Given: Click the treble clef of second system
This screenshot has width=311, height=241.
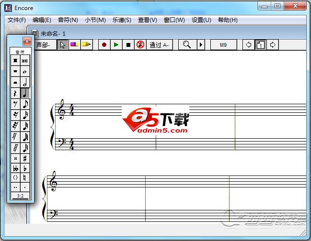Looking at the screenshot, I should 53,181.
